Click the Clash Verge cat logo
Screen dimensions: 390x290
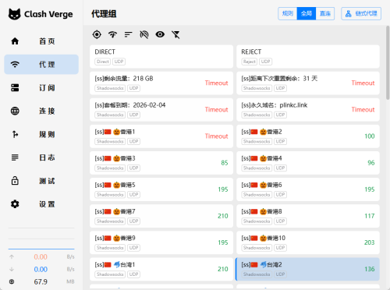(x=14, y=14)
